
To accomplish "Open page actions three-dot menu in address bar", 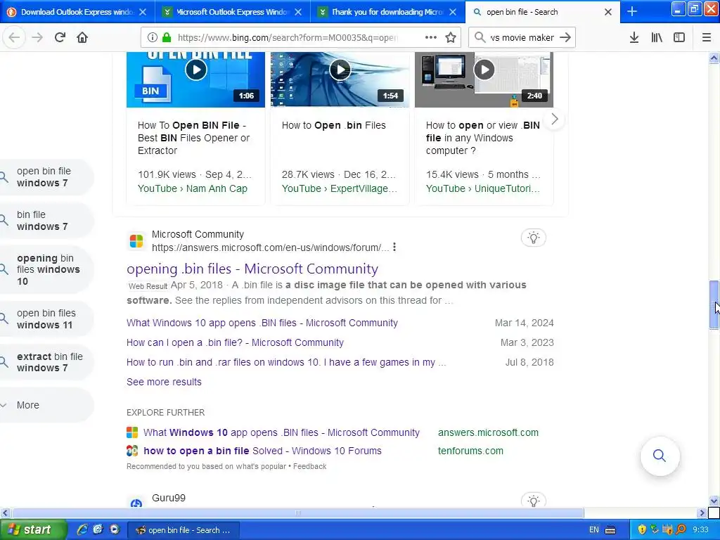I will 431,38.
